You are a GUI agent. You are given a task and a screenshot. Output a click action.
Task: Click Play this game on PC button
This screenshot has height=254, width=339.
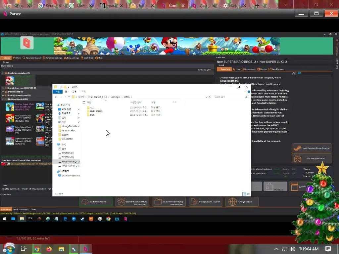(312, 158)
